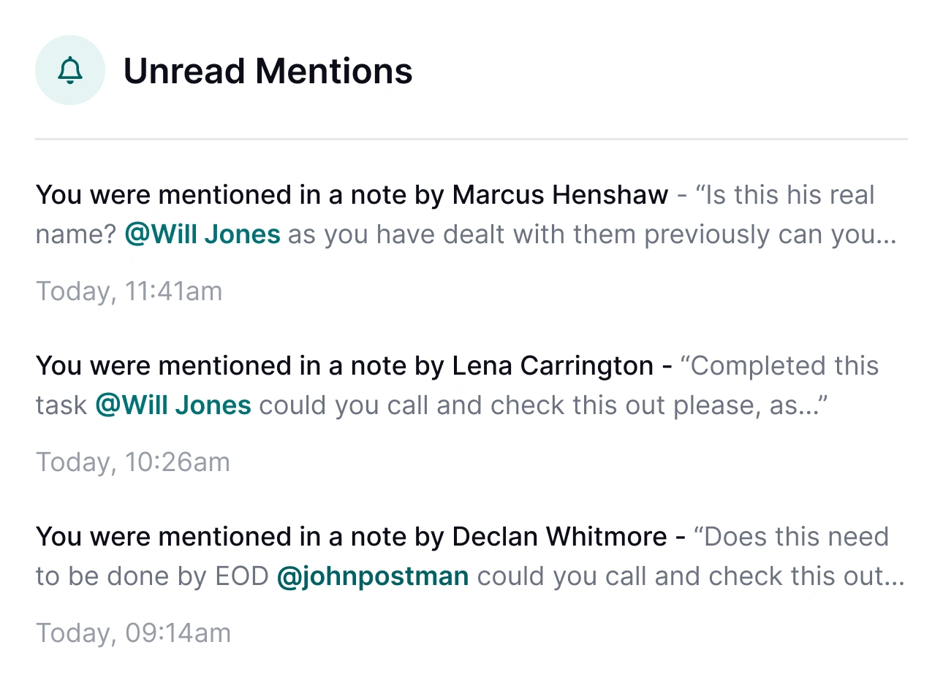Click @Will Jones in Marcus Henshaw's note
943x688 pixels.
pos(202,234)
